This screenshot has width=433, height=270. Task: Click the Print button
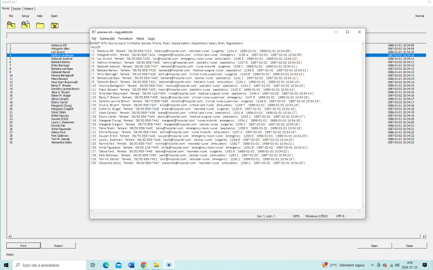point(23,246)
